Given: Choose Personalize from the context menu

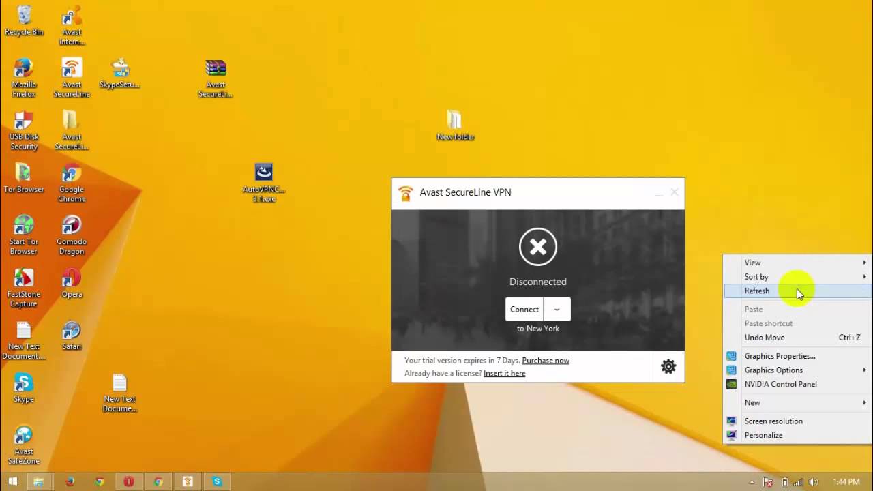Looking at the screenshot, I should pyautogui.click(x=798, y=435).
